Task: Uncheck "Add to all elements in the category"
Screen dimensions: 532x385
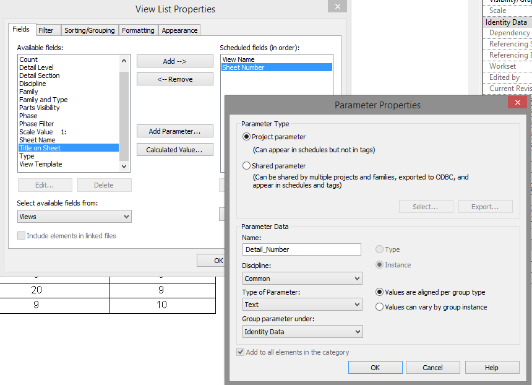Action: point(241,351)
